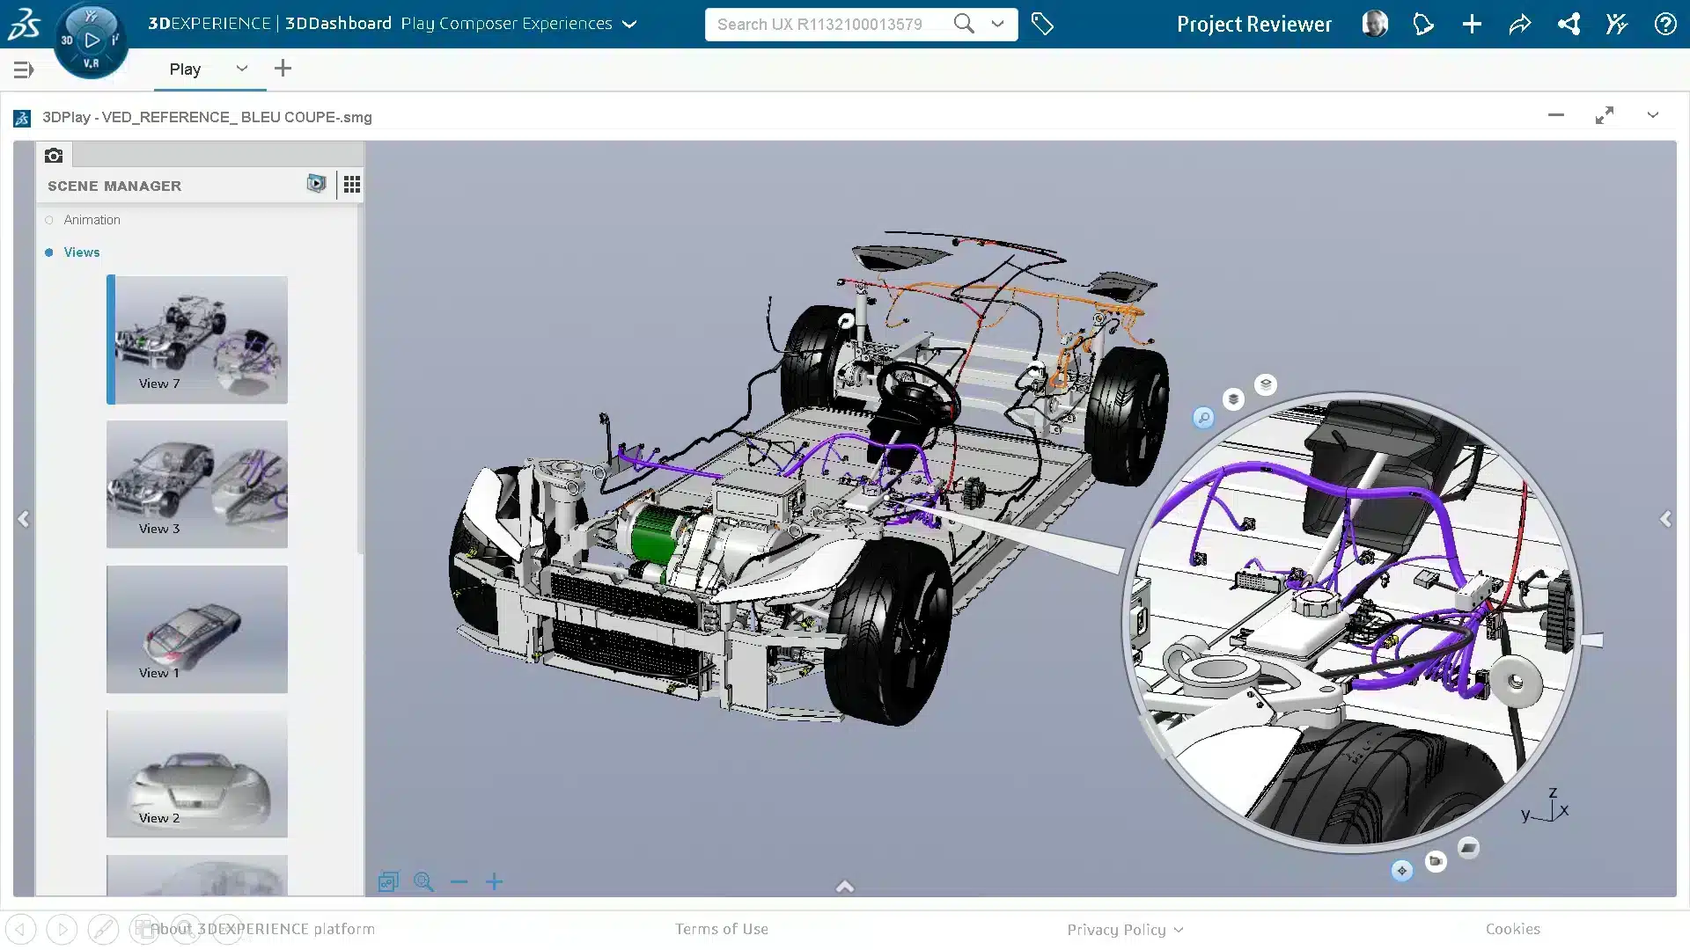Click the share arrow icon in top bar
The height and width of the screenshot is (950, 1690).
(x=1520, y=25)
